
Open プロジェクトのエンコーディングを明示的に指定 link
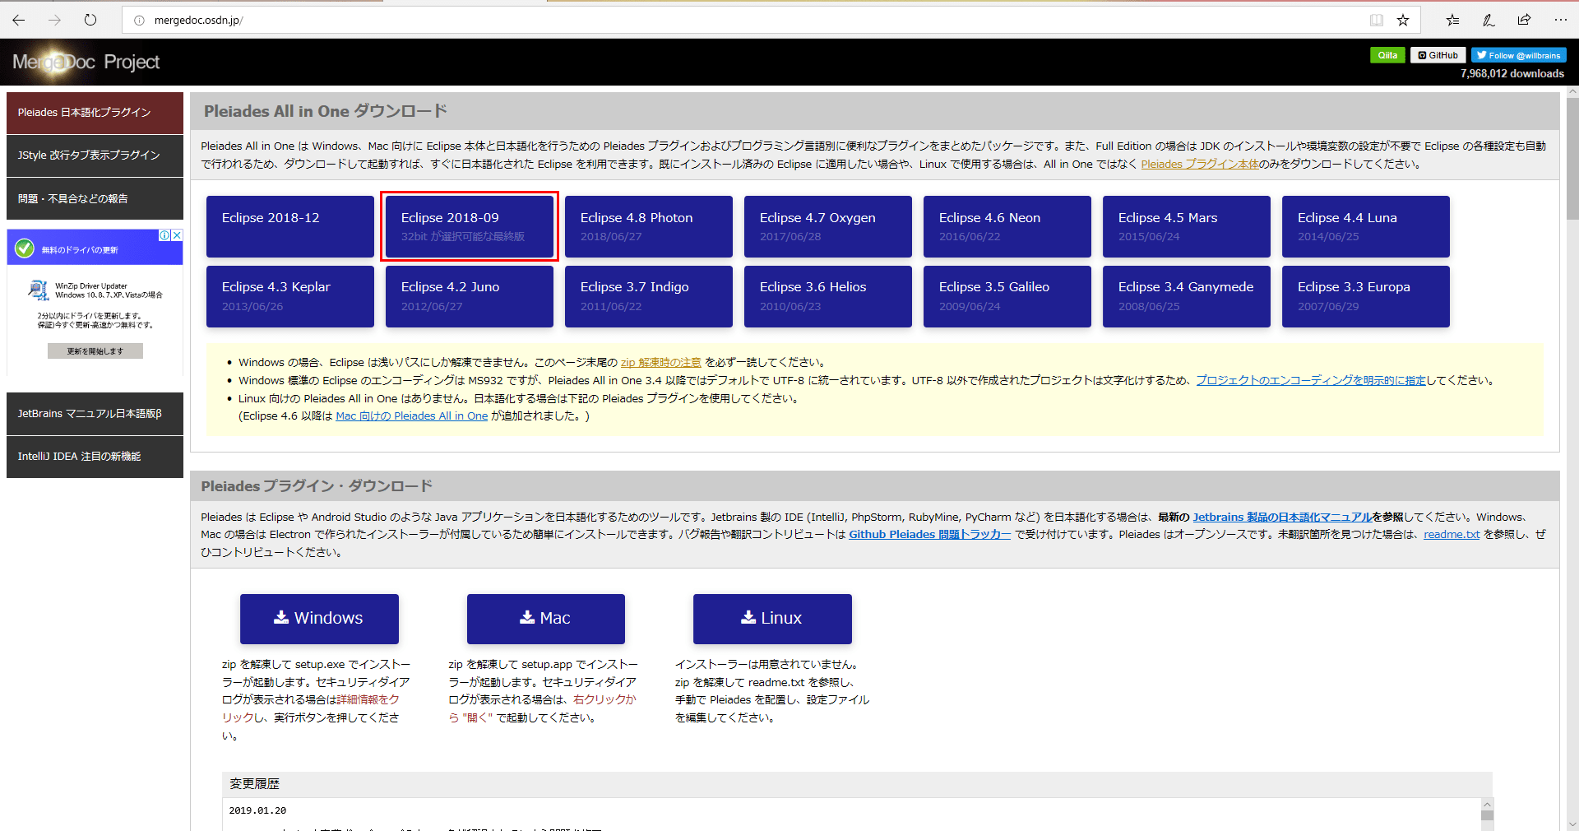[1311, 380]
